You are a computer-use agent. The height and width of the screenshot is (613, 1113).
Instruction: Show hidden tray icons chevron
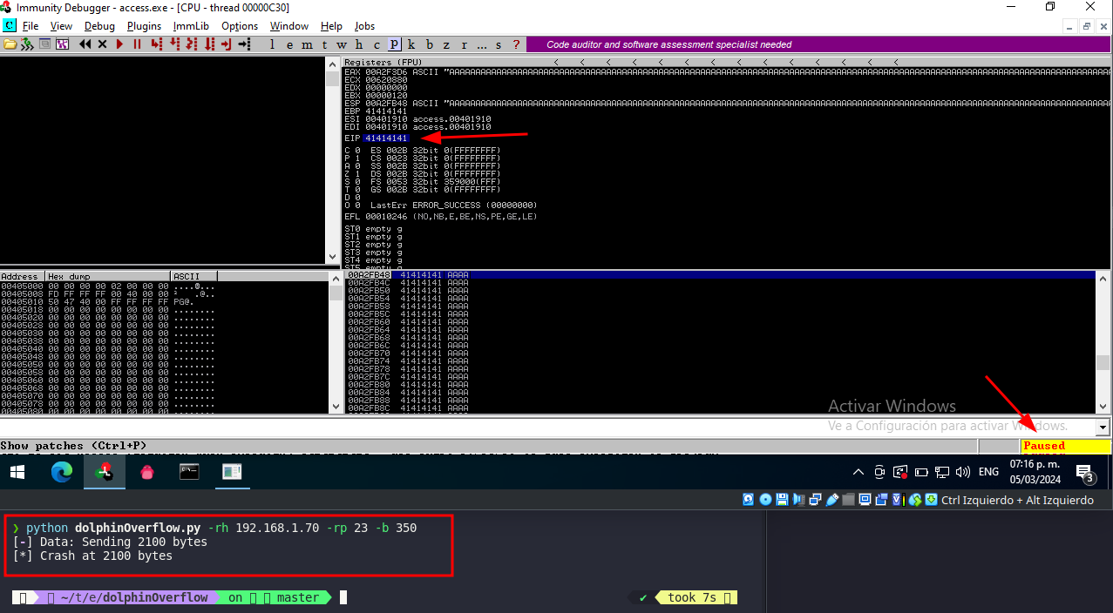click(859, 472)
